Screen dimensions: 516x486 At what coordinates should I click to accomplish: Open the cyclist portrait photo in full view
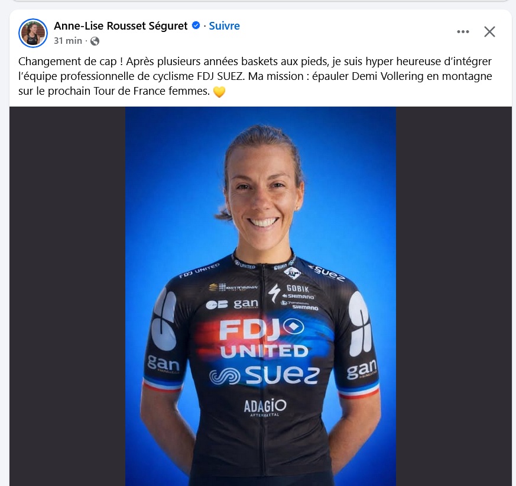(x=260, y=296)
